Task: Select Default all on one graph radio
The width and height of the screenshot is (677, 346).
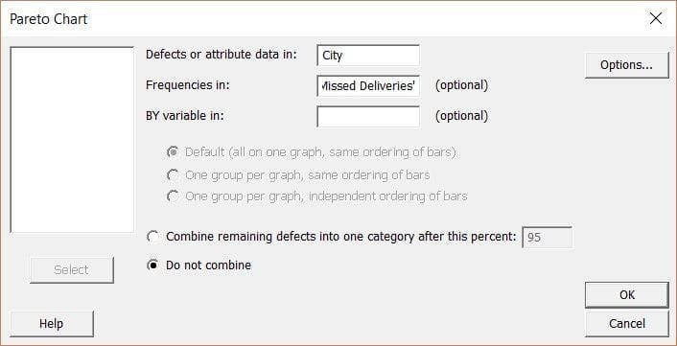Action: [x=173, y=152]
